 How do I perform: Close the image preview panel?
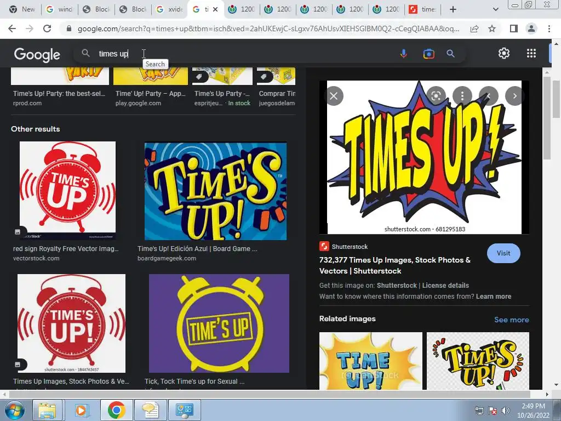(x=334, y=96)
